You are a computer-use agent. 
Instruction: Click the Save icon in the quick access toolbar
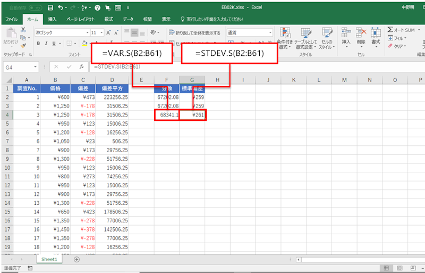(x=50, y=8)
